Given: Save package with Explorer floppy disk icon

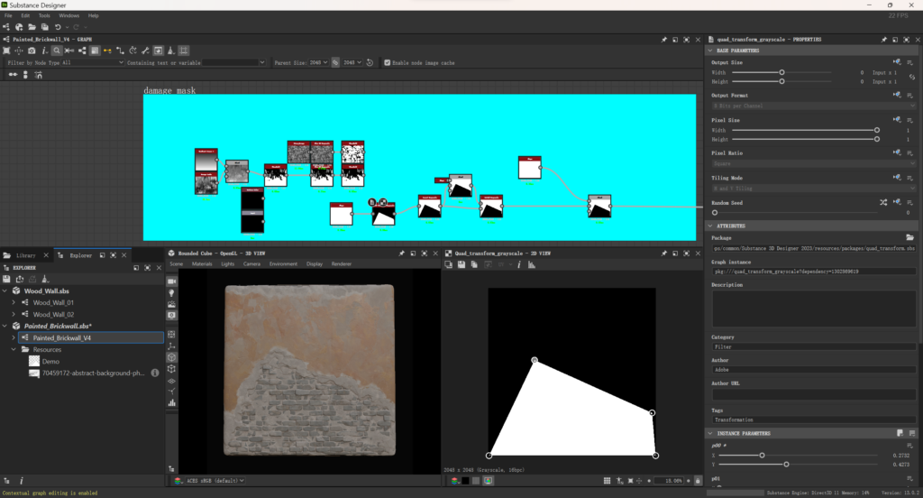Looking at the screenshot, I should (7, 279).
